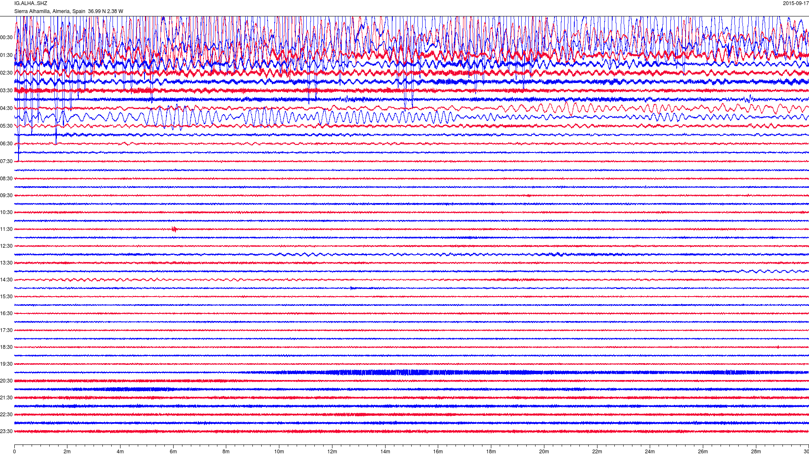809x455 pixels.
Task: Click the 04:30 time label
Action: (x=6, y=108)
